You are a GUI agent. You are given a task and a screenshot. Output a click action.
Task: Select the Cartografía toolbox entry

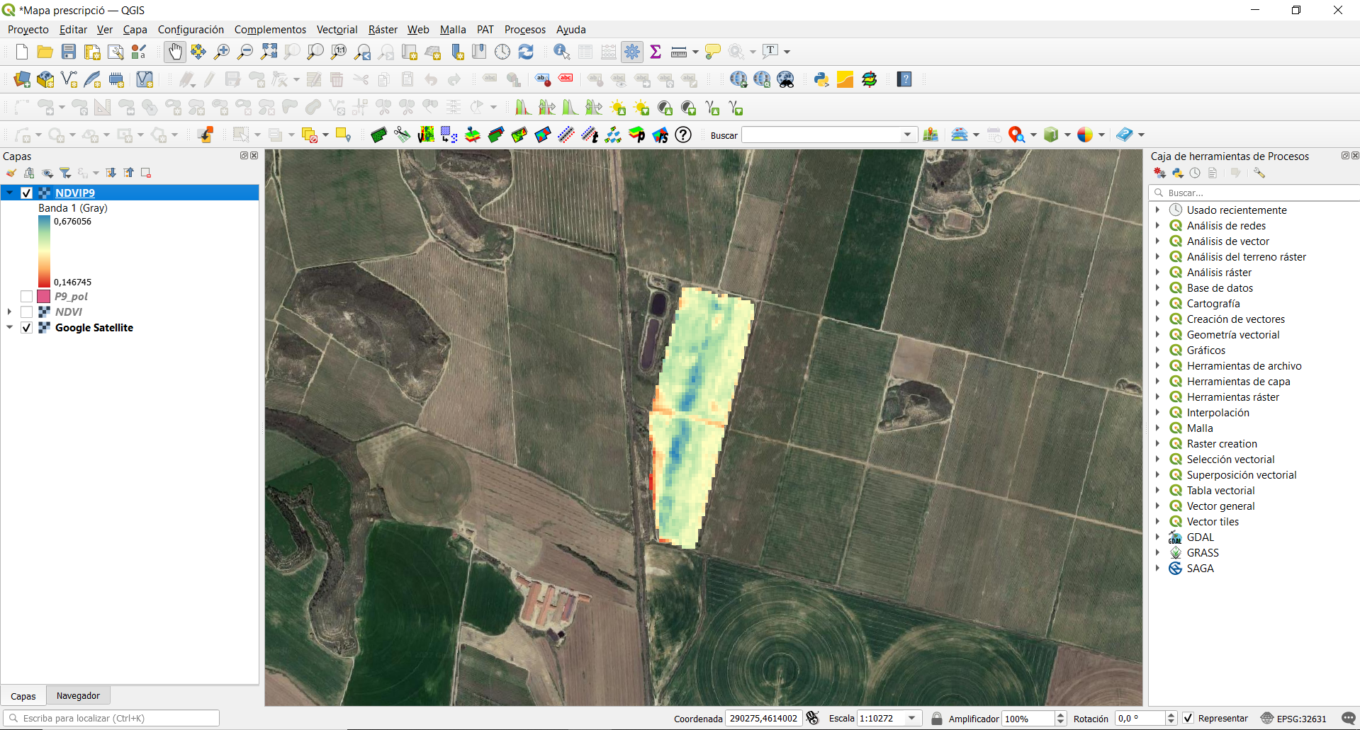1213,304
